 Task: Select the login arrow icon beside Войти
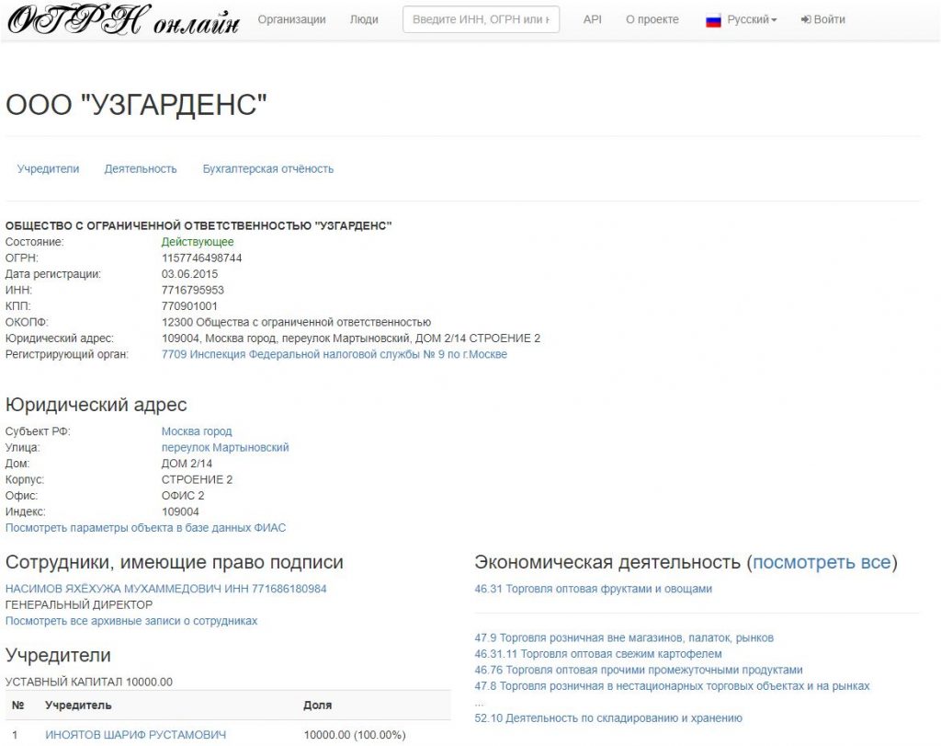(x=809, y=18)
